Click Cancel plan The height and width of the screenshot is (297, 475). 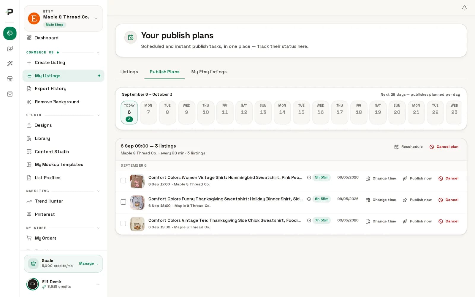point(444,147)
